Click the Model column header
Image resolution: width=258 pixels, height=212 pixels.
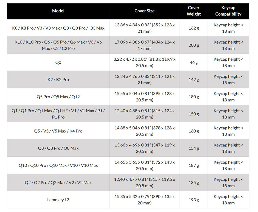58,11
